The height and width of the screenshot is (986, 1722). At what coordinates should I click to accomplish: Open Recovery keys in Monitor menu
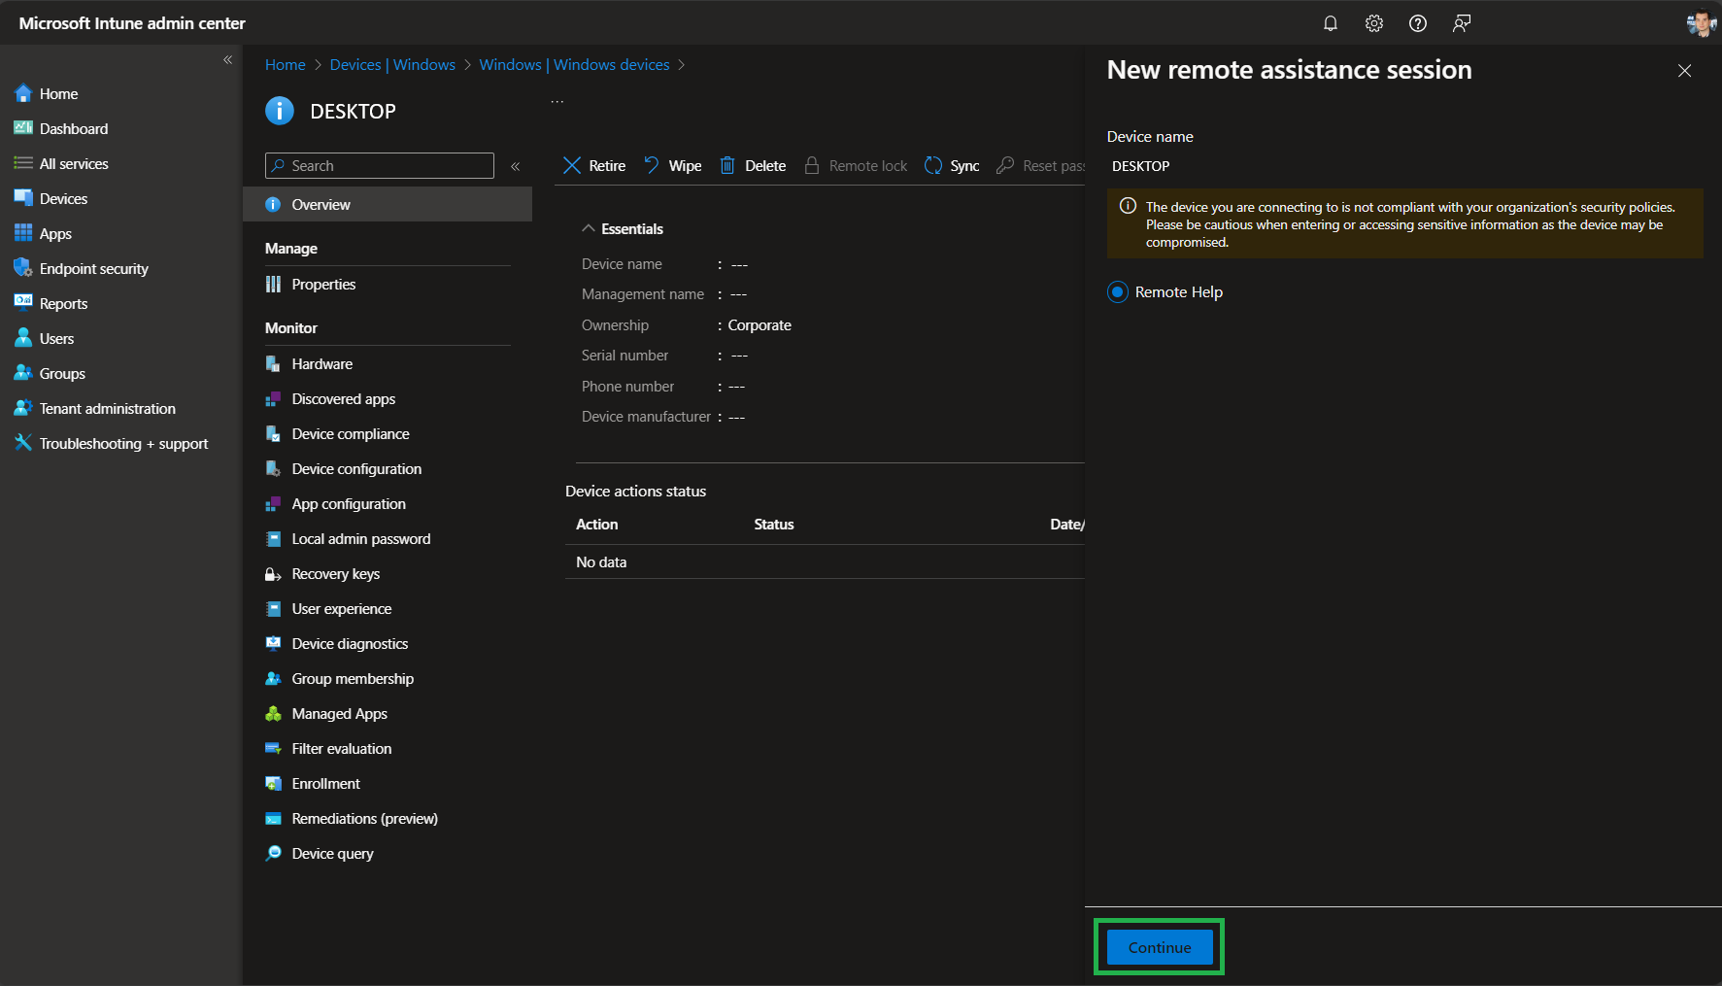(335, 574)
